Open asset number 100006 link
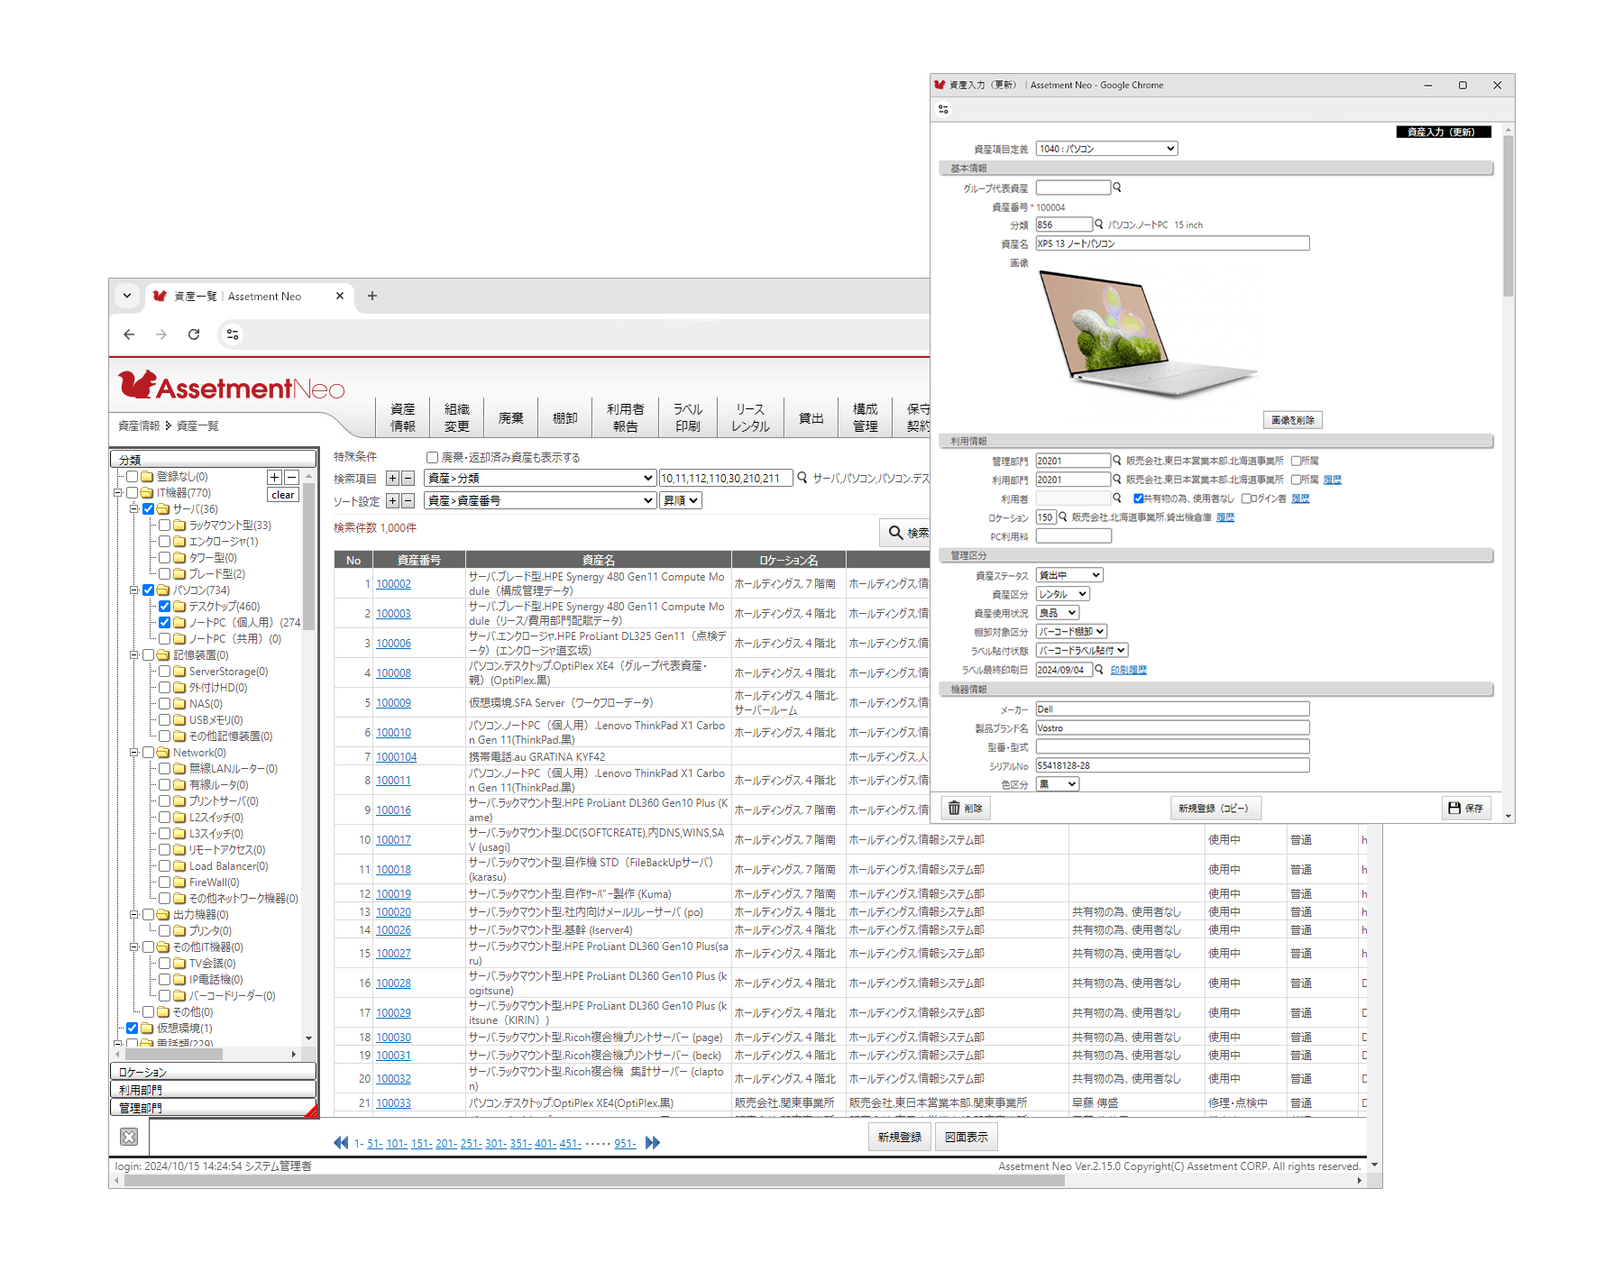This screenshot has height=1262, width=1623. coord(393,644)
